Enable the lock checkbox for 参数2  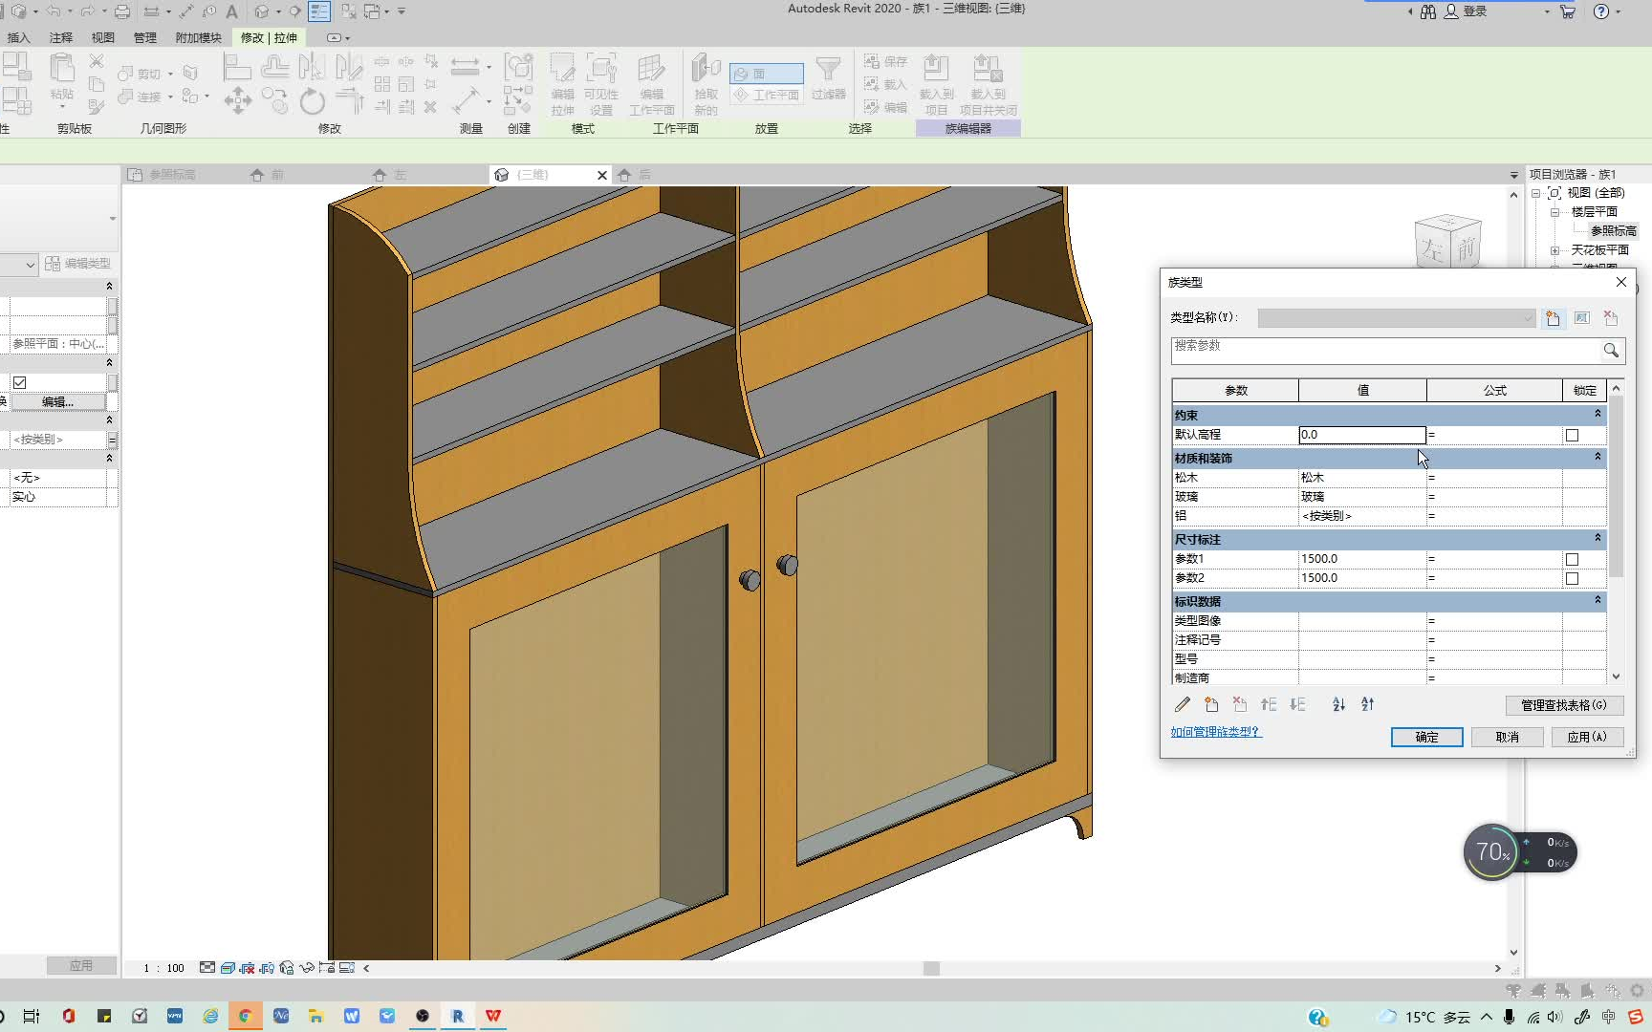point(1572,578)
